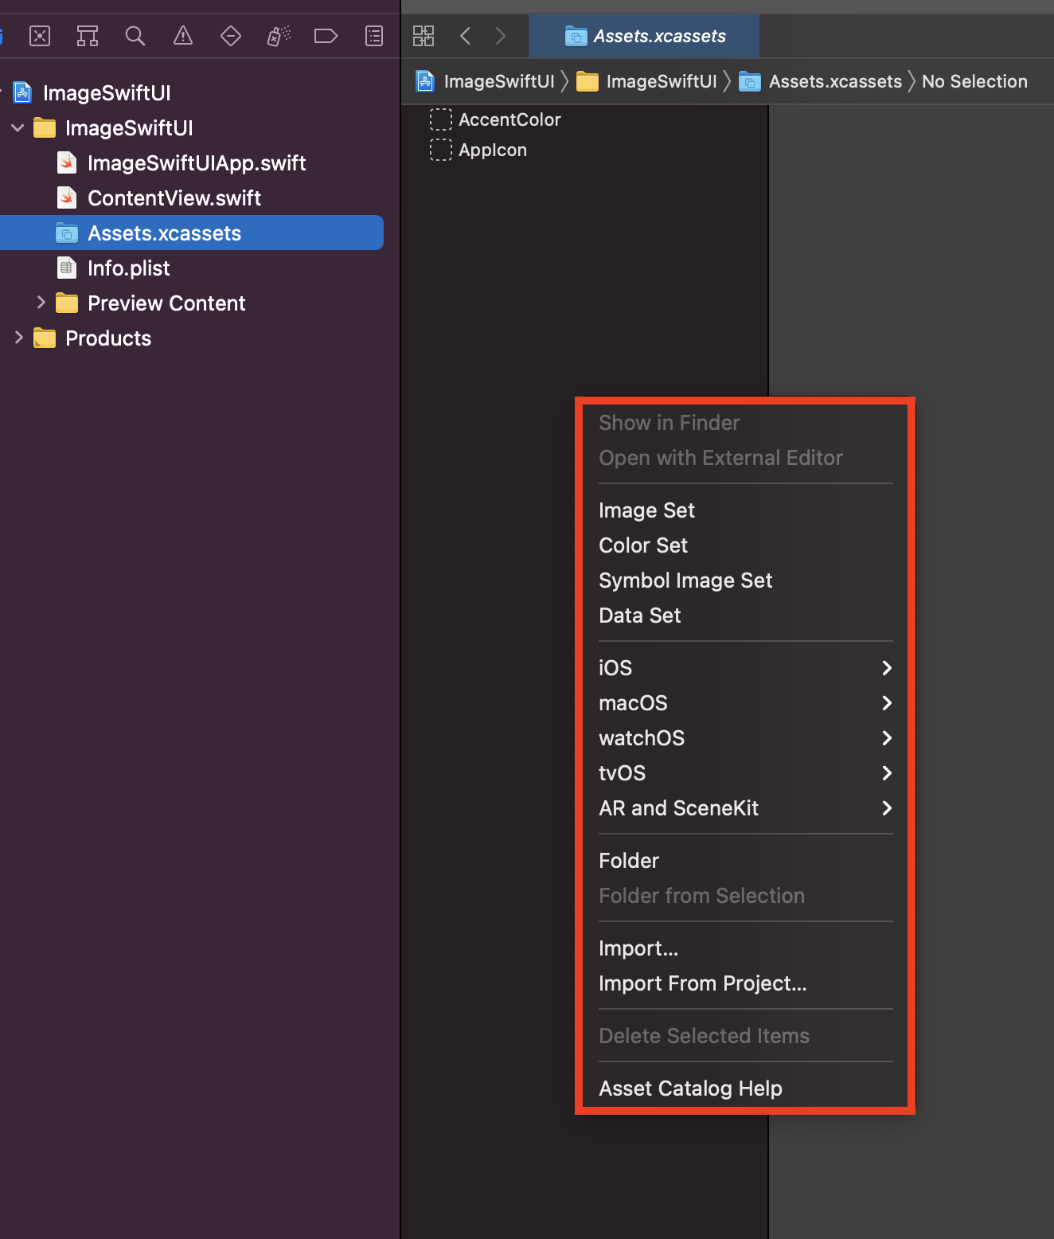Open the Debug navigator spray icon
This screenshot has width=1054, height=1239.
click(279, 36)
